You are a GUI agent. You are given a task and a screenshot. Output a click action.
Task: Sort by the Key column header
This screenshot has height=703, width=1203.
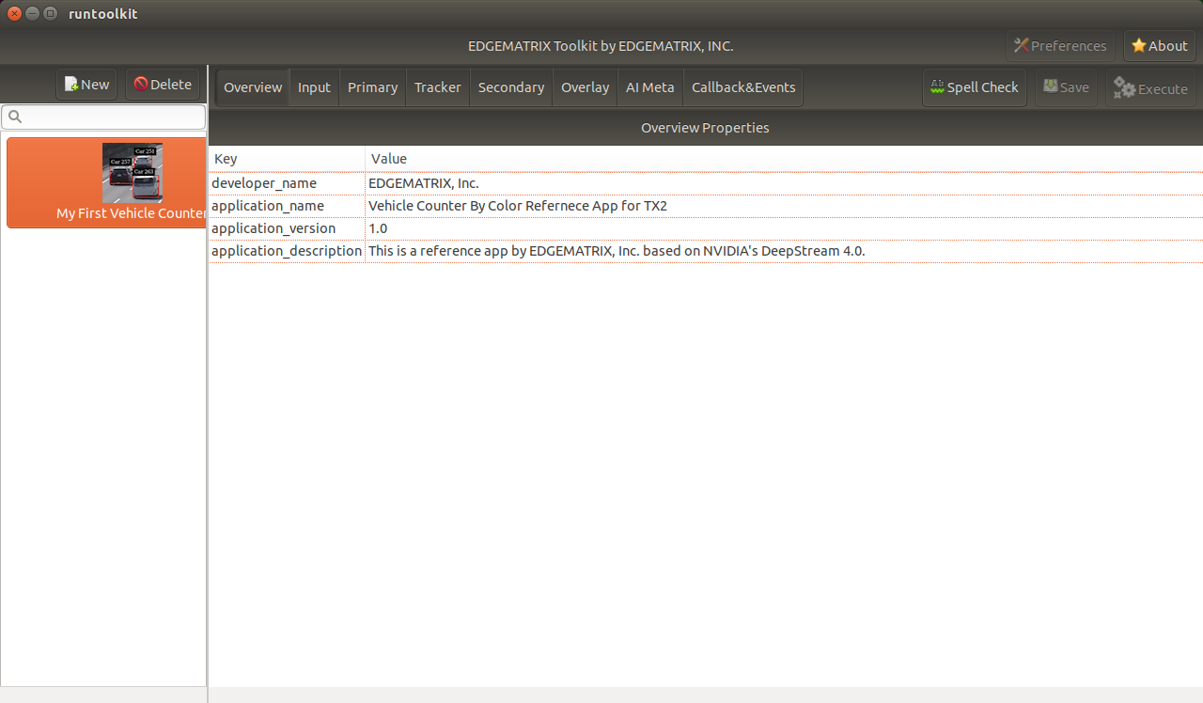pyautogui.click(x=287, y=159)
